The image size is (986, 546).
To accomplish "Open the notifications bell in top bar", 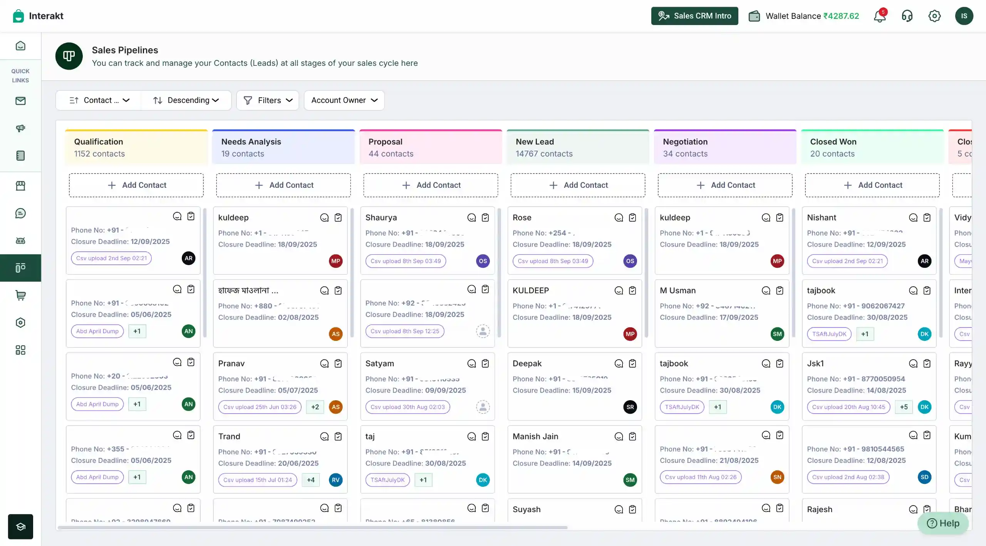I will point(880,16).
